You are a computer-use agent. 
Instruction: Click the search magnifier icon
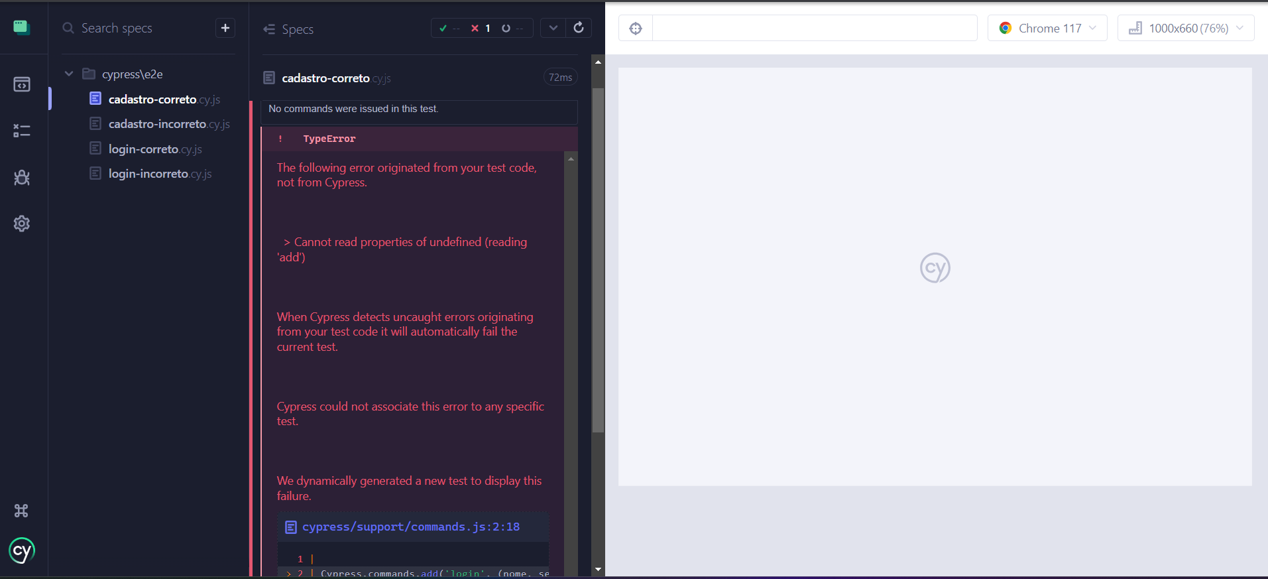point(68,28)
